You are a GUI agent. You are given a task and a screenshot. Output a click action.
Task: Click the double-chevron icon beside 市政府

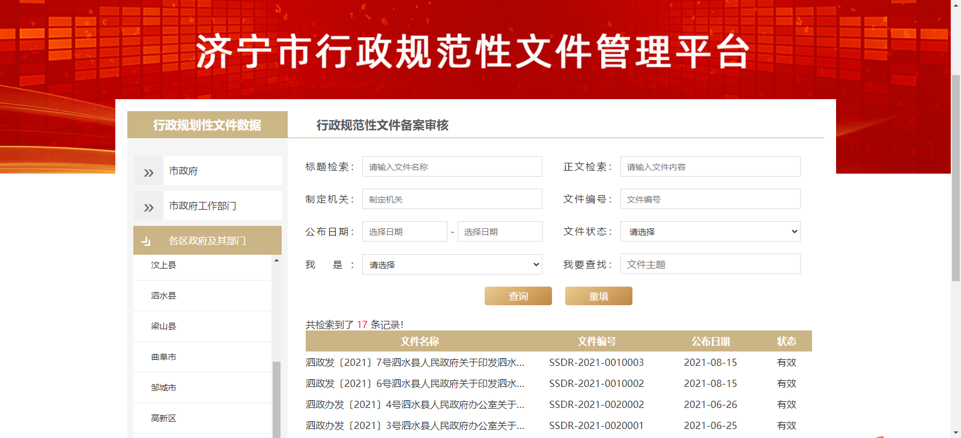coord(148,172)
